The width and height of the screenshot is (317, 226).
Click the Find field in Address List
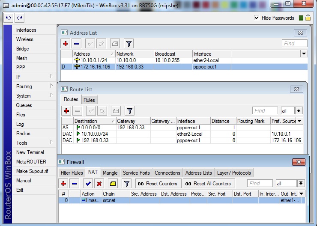[295, 43]
